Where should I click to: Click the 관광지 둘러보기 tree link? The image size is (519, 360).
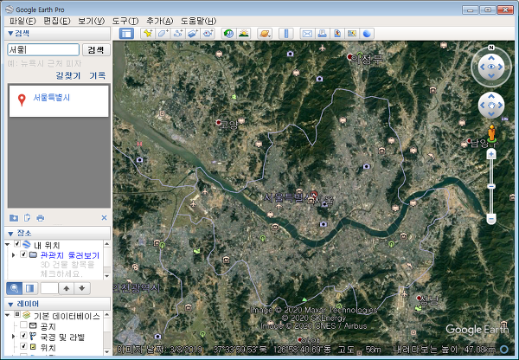pos(70,255)
